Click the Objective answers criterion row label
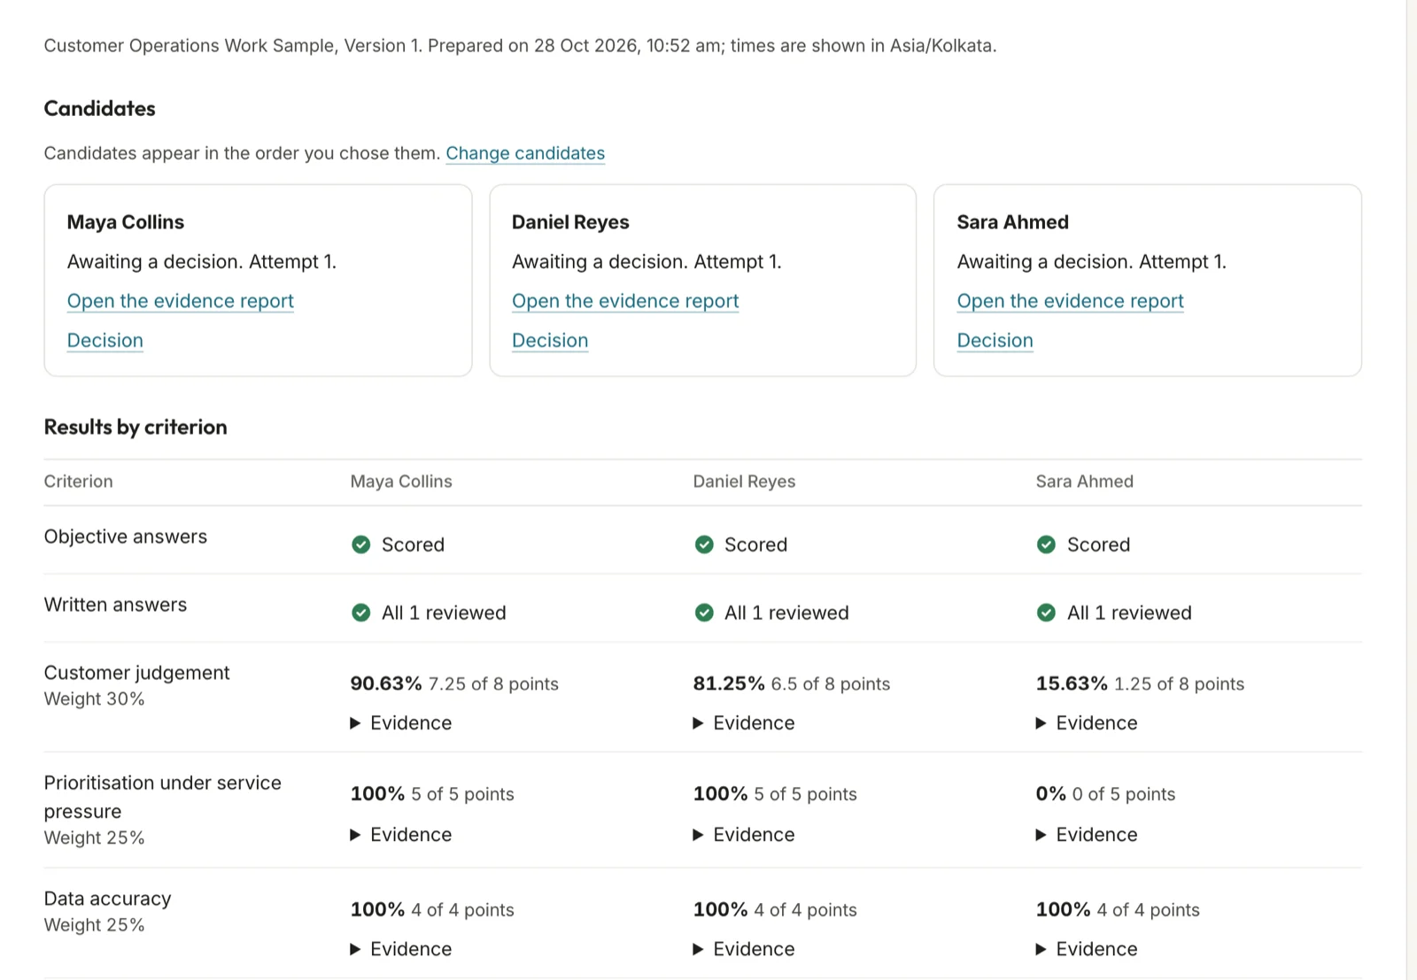This screenshot has width=1417, height=980. (126, 536)
